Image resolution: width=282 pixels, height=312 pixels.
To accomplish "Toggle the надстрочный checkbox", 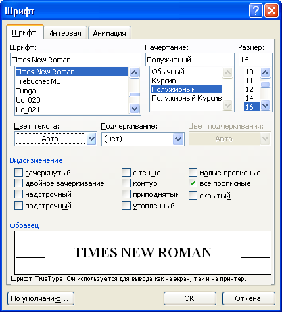I will (x=18, y=194).
